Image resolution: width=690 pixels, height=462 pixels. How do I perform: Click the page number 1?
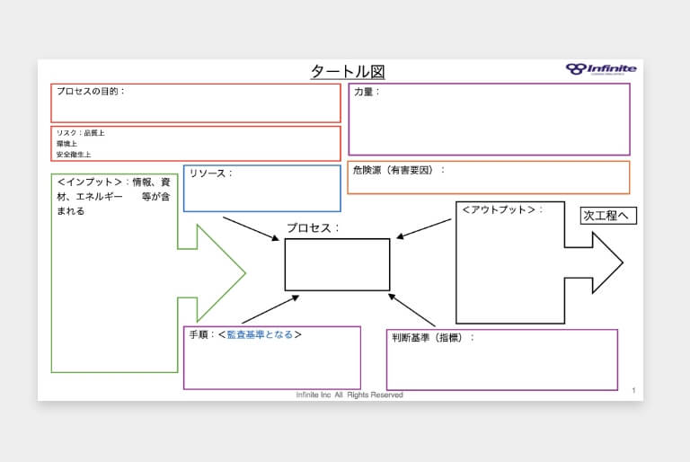tap(633, 390)
